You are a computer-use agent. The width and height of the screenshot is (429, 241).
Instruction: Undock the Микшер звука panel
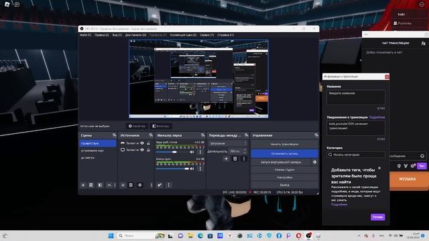[x=202, y=135]
